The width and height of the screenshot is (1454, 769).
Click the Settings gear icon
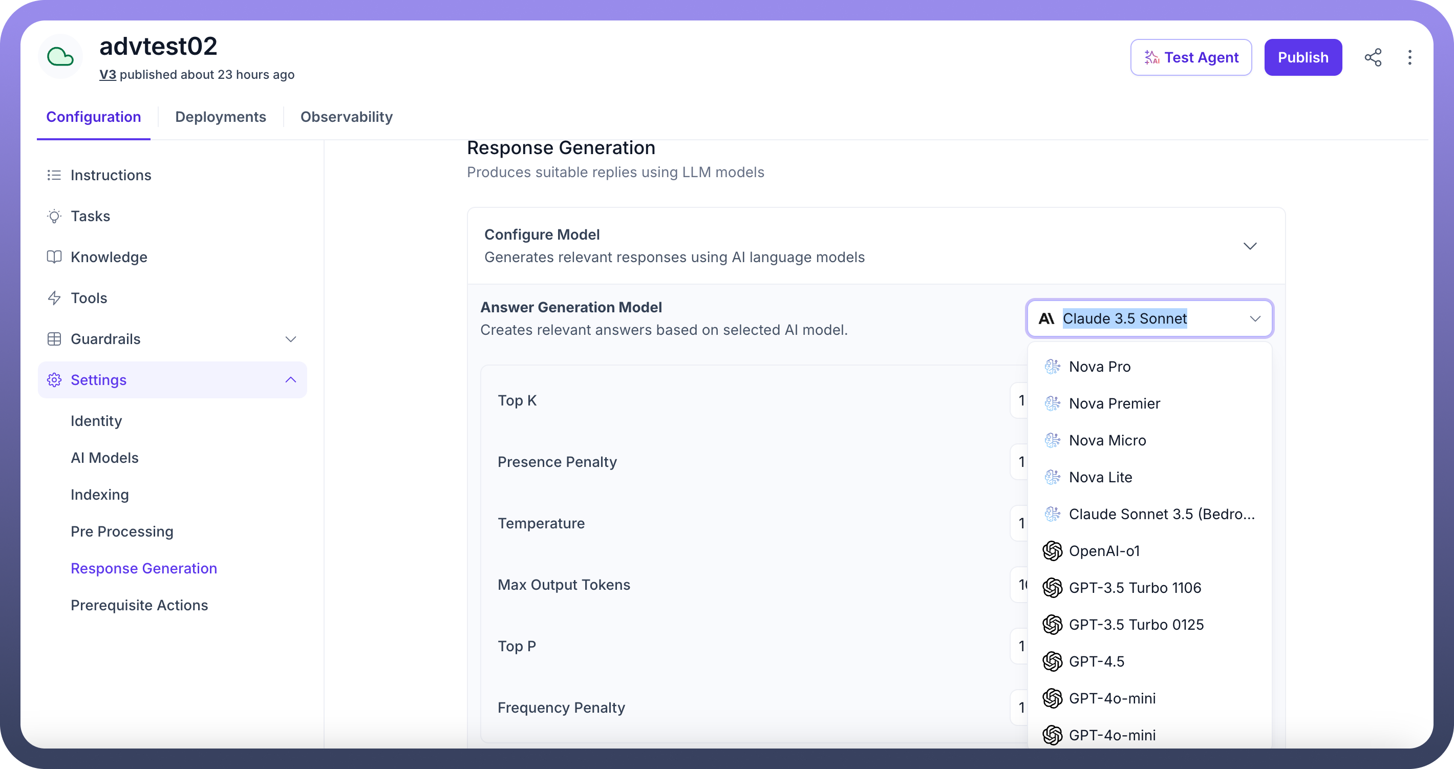coord(54,380)
